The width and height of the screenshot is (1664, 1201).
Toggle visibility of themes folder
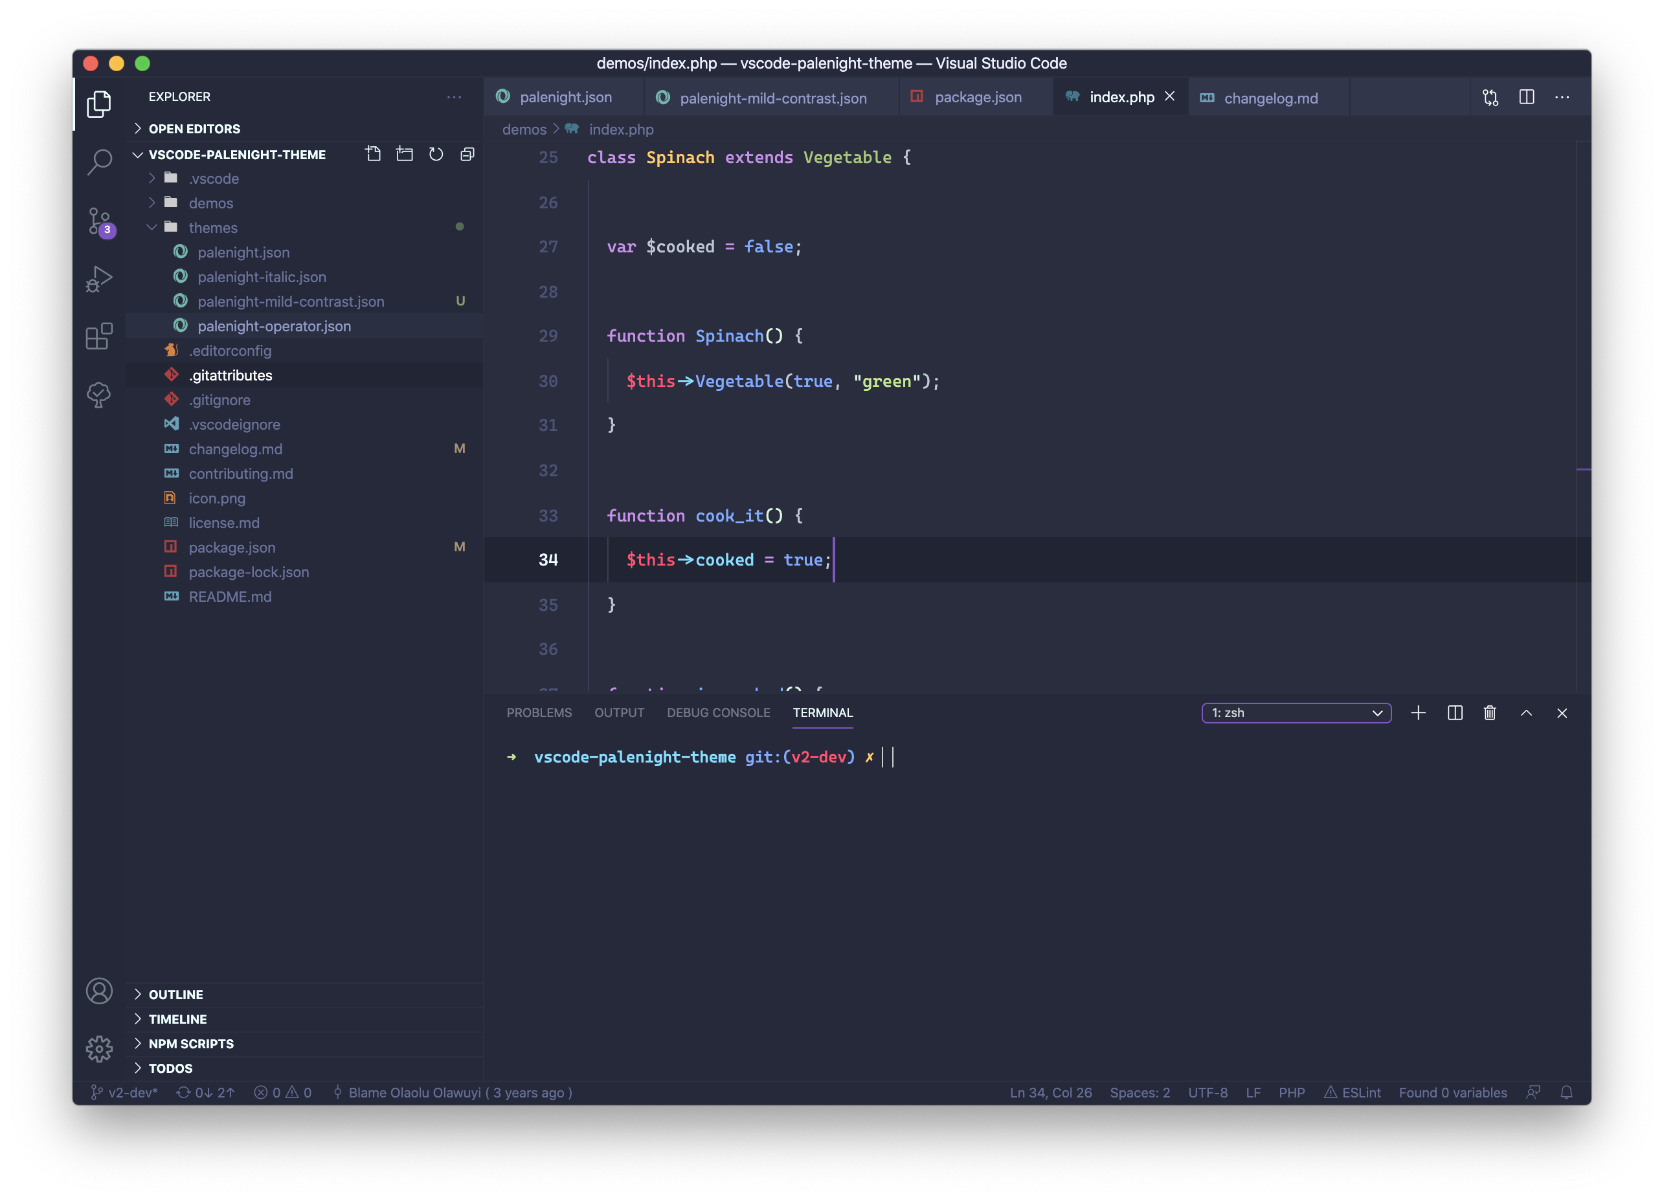point(152,227)
